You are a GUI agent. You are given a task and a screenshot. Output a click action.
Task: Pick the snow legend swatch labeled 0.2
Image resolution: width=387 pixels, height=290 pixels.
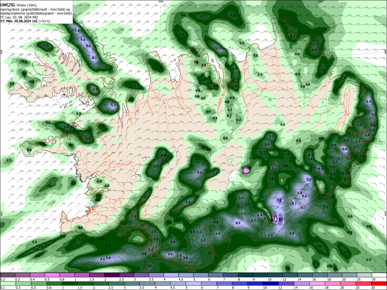pos(8,275)
